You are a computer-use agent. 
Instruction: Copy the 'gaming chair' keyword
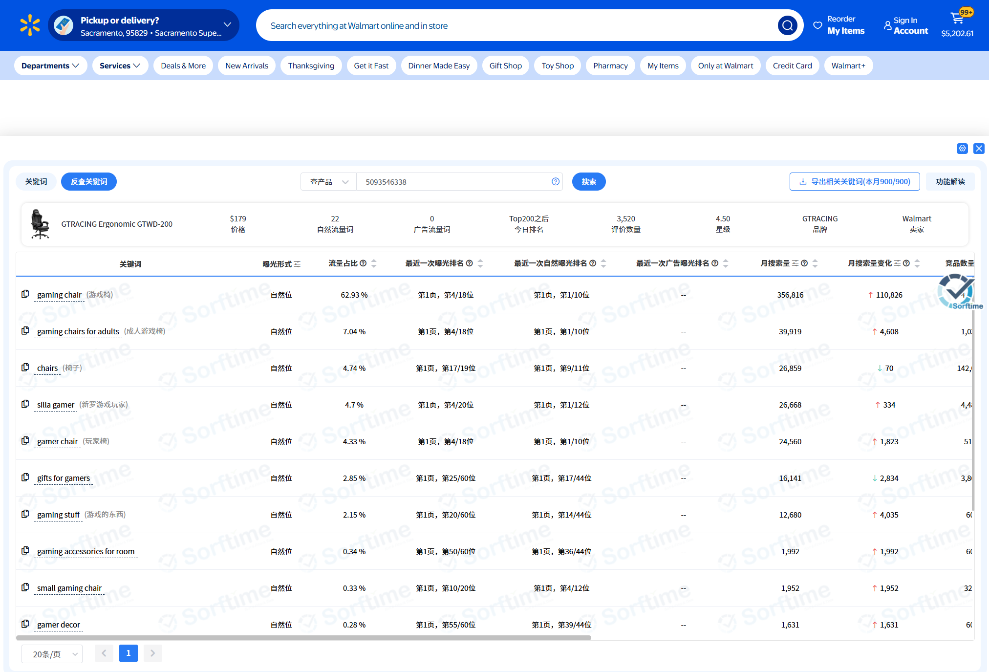click(25, 294)
